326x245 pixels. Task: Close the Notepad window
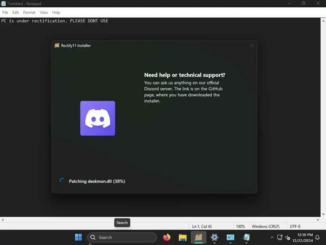click(x=318, y=4)
